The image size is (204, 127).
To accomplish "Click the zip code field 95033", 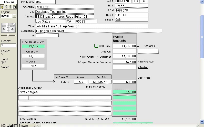I will coord(87,21).
